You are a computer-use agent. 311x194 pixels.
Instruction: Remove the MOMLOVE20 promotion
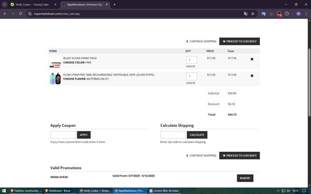coord(245,178)
